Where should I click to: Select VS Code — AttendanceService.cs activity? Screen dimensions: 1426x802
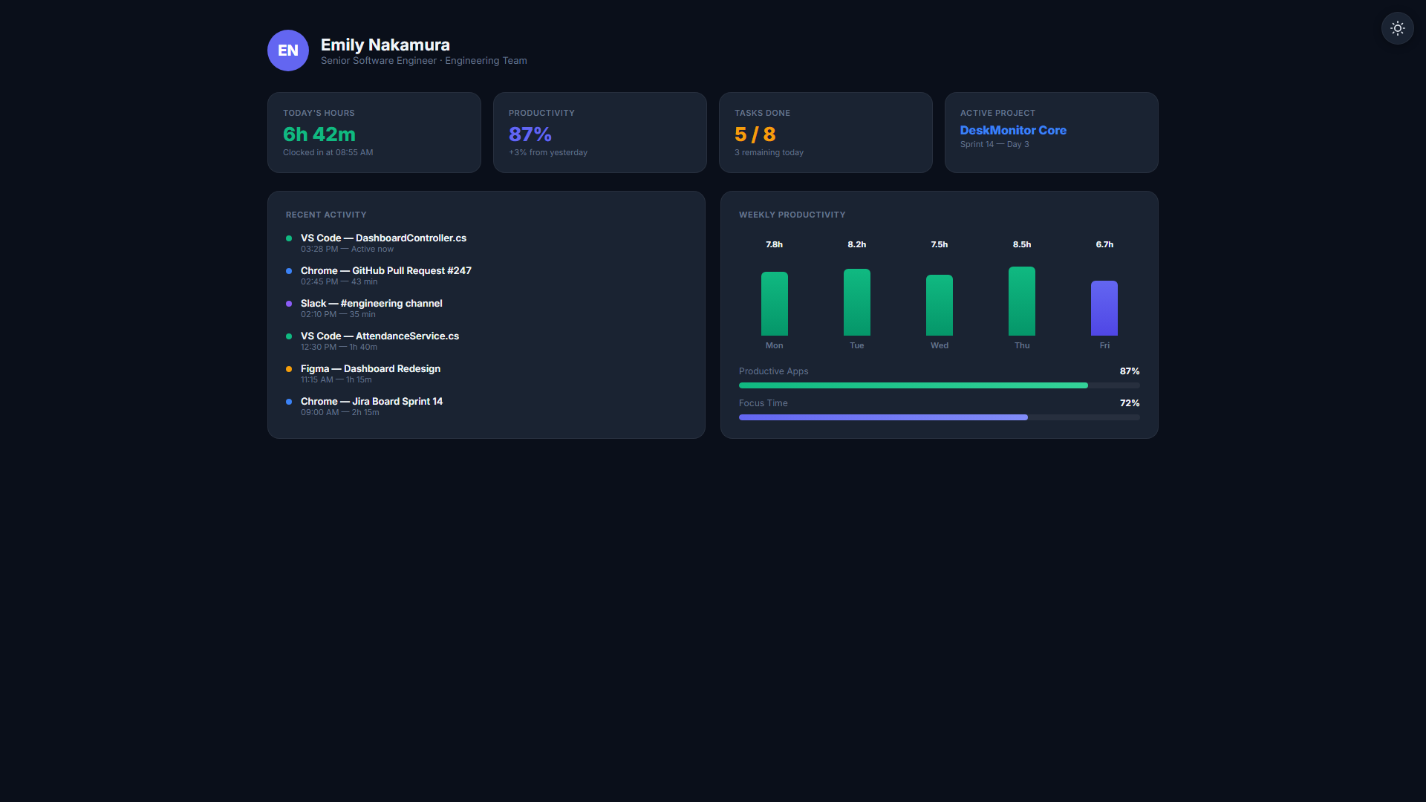380,336
